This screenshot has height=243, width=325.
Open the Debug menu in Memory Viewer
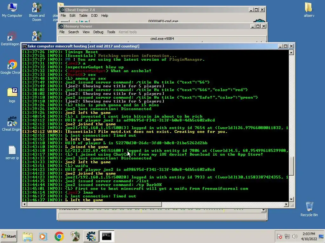[98, 32]
